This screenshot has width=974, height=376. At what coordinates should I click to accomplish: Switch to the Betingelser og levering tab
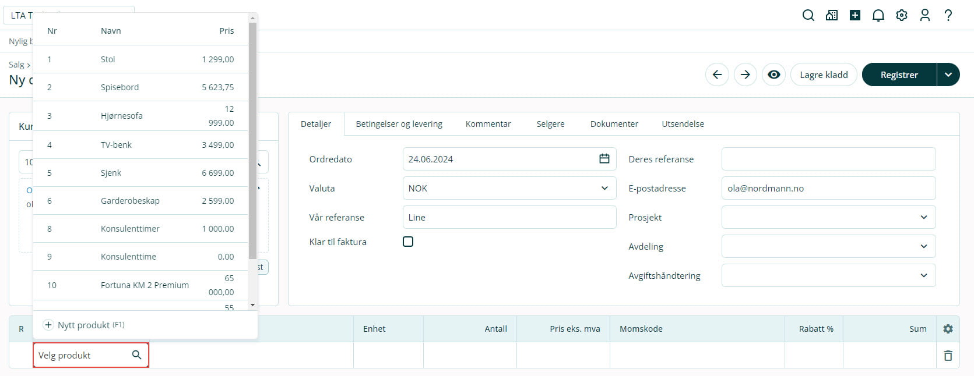point(399,124)
